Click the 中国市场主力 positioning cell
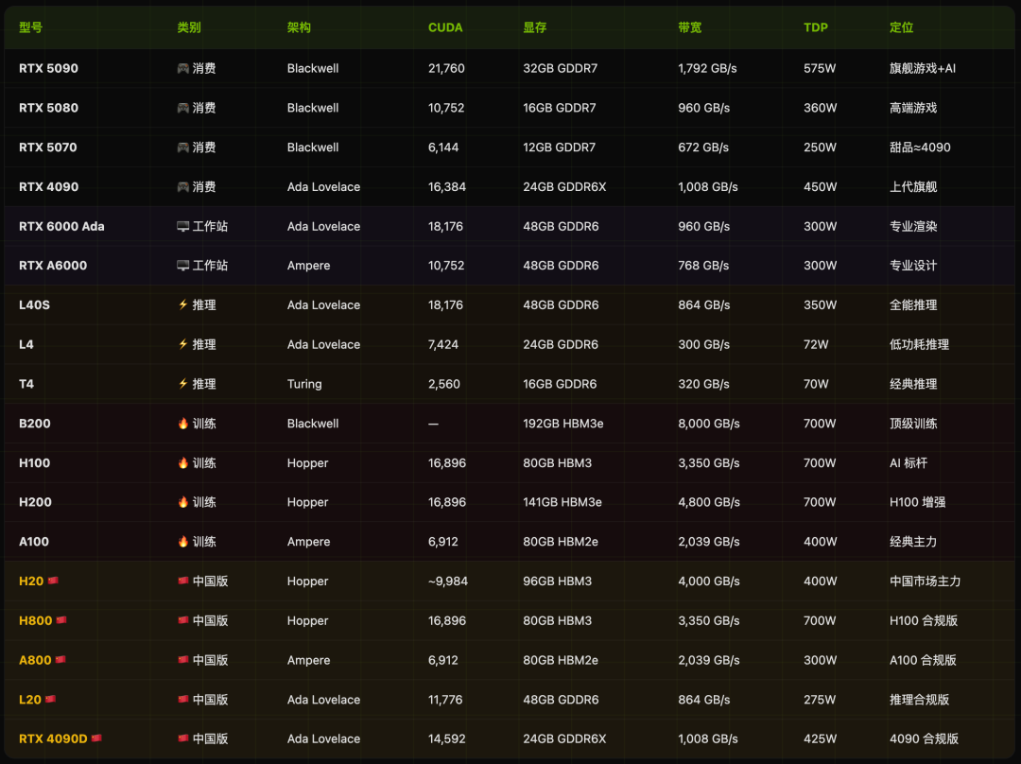Viewport: 1021px width, 764px height. coord(925,581)
